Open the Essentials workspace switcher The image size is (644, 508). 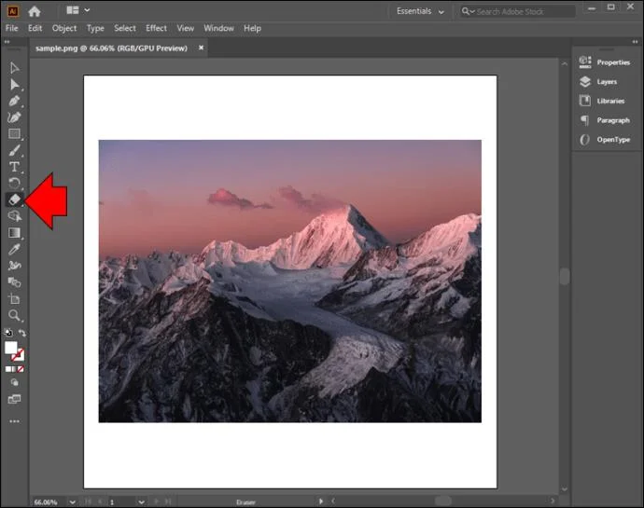pyautogui.click(x=420, y=11)
